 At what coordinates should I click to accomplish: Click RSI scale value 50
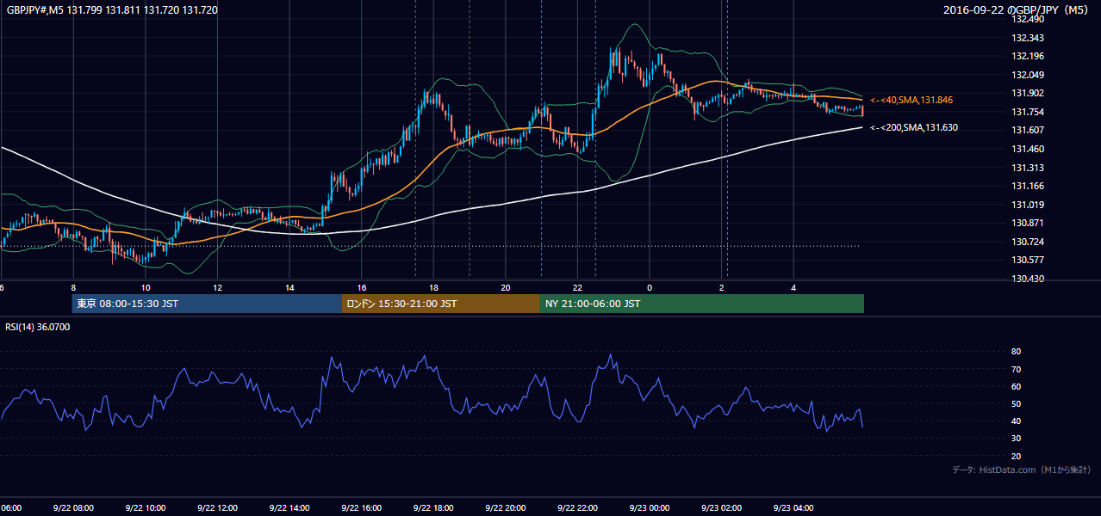coord(1017,404)
